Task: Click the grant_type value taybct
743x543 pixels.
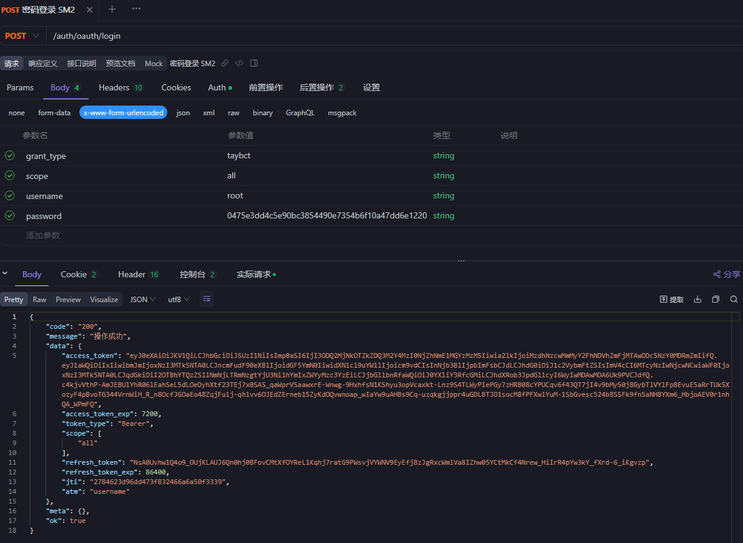Action: (x=239, y=155)
